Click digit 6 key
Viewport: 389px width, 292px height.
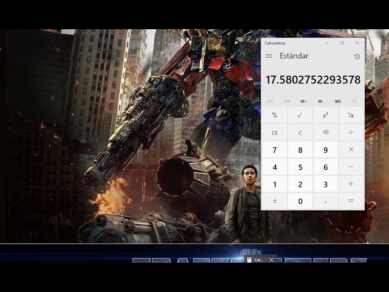click(x=326, y=167)
